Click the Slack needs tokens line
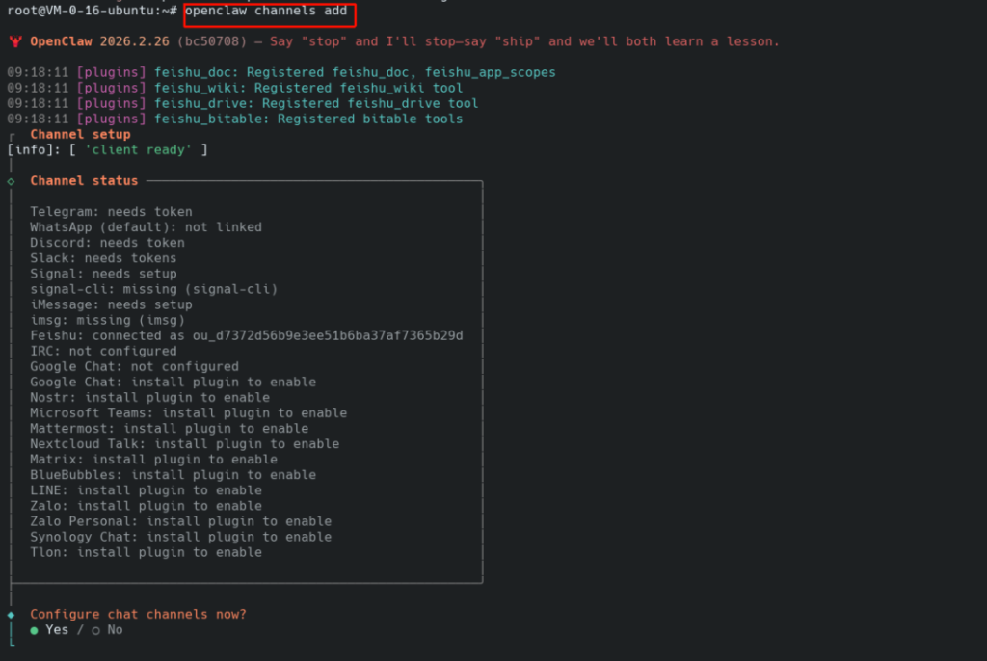 (103, 258)
